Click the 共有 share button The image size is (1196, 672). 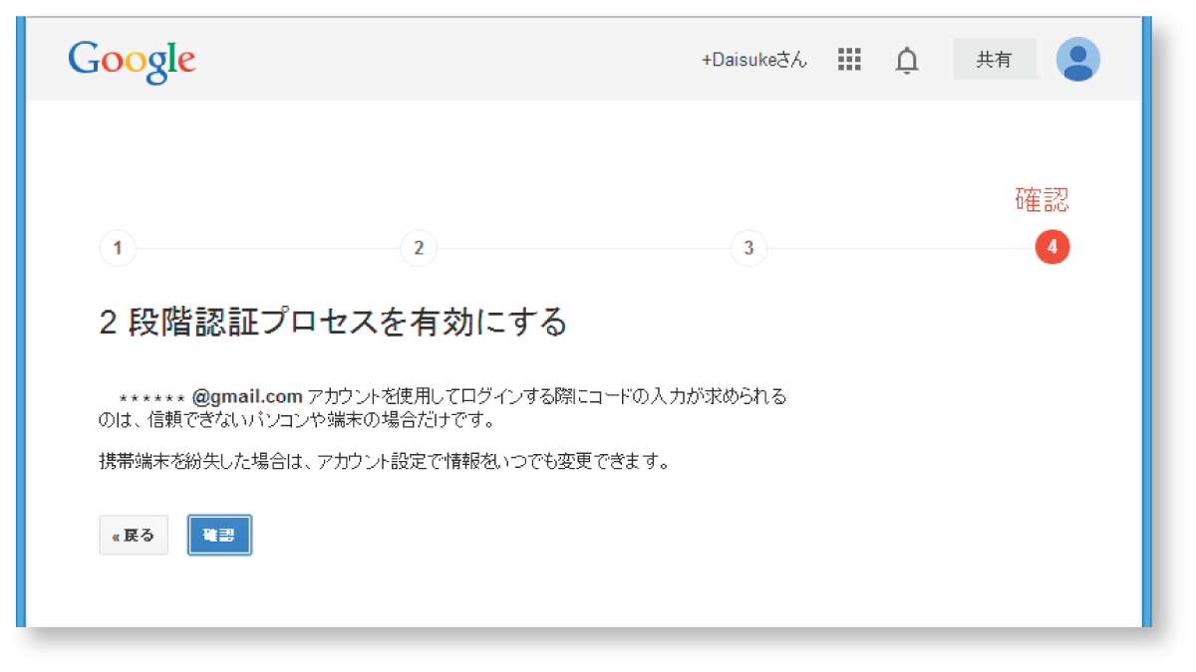995,60
